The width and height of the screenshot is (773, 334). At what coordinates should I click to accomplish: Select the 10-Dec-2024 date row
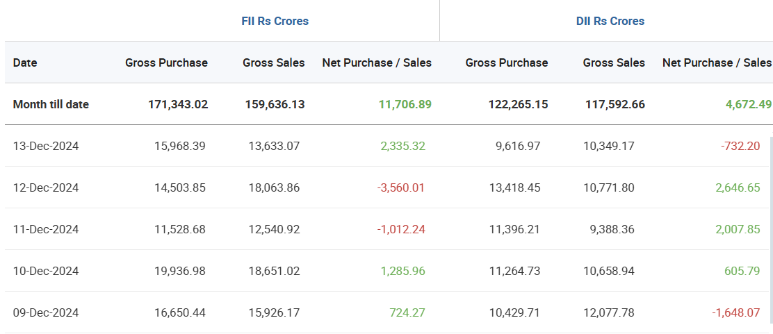(x=46, y=271)
